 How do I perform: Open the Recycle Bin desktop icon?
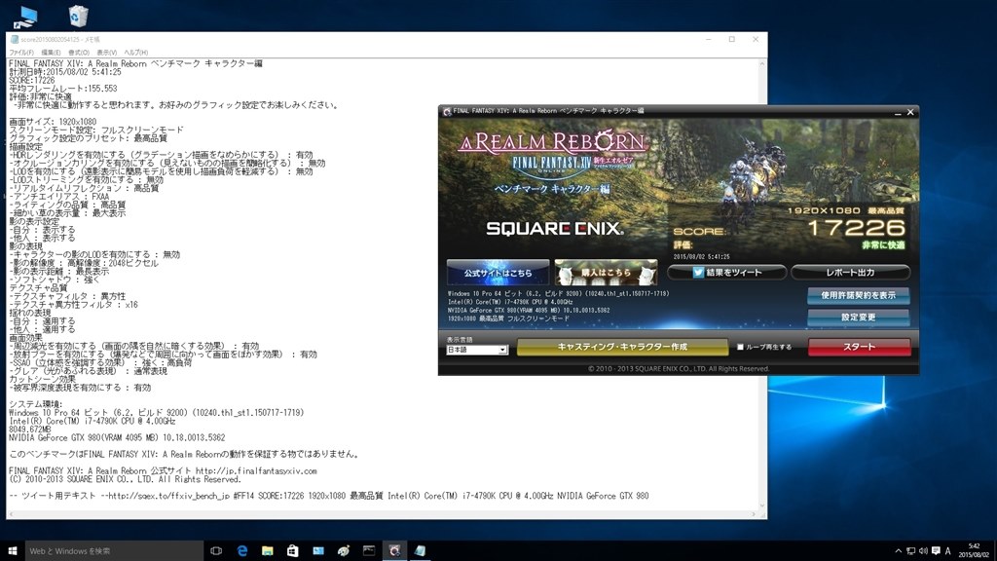click(x=78, y=16)
